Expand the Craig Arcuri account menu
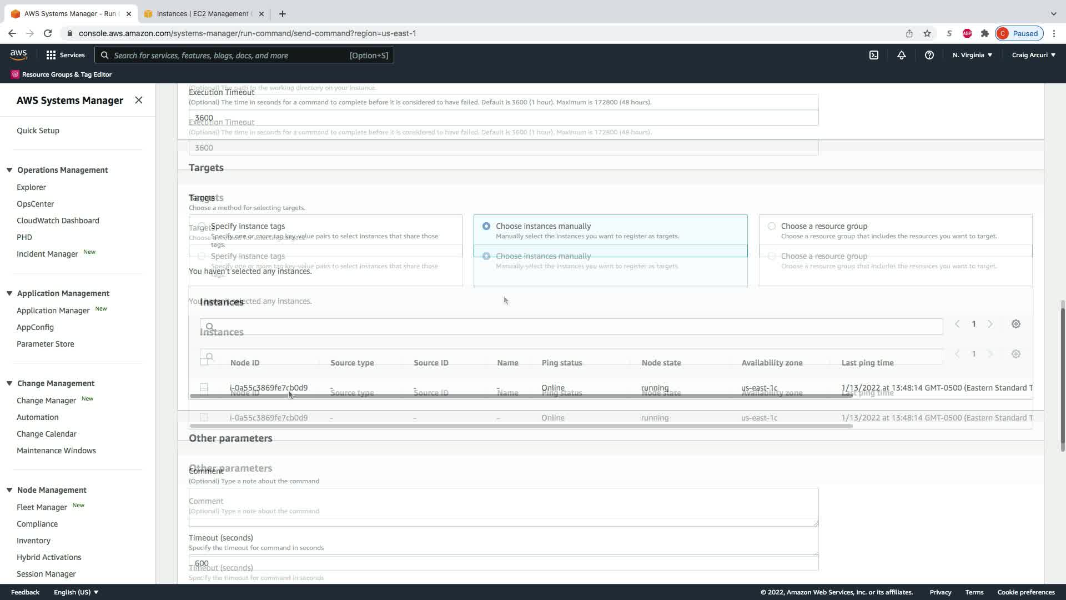 1033,55
